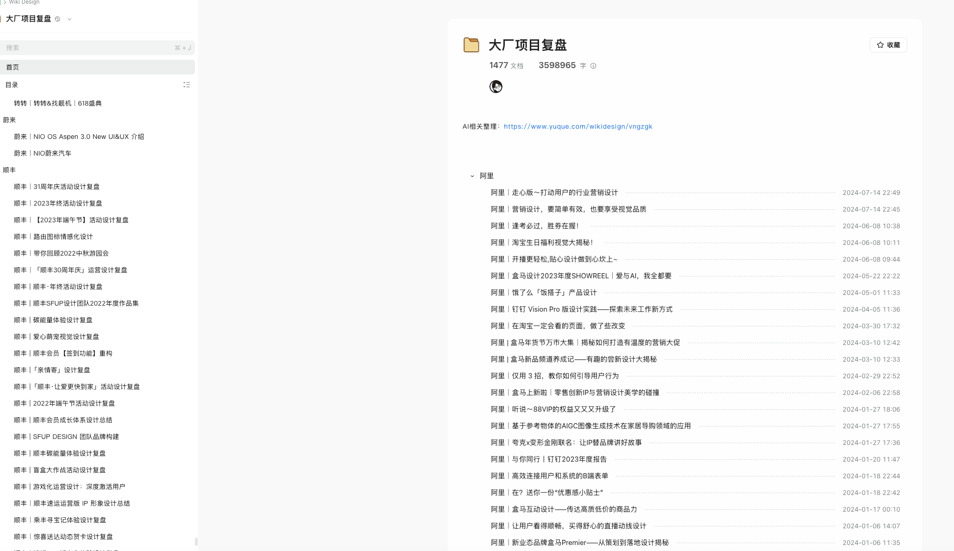Click the author avatar under the title
Image resolution: width=954 pixels, height=551 pixels.
[x=496, y=87]
